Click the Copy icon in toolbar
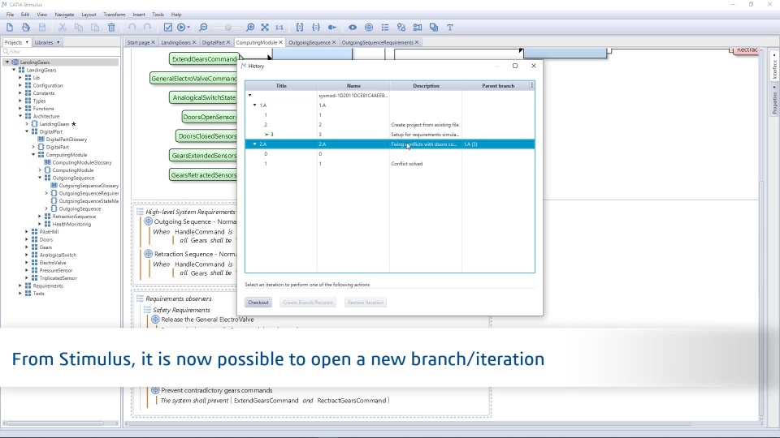Screen dimensions: 780x438 click(79, 28)
